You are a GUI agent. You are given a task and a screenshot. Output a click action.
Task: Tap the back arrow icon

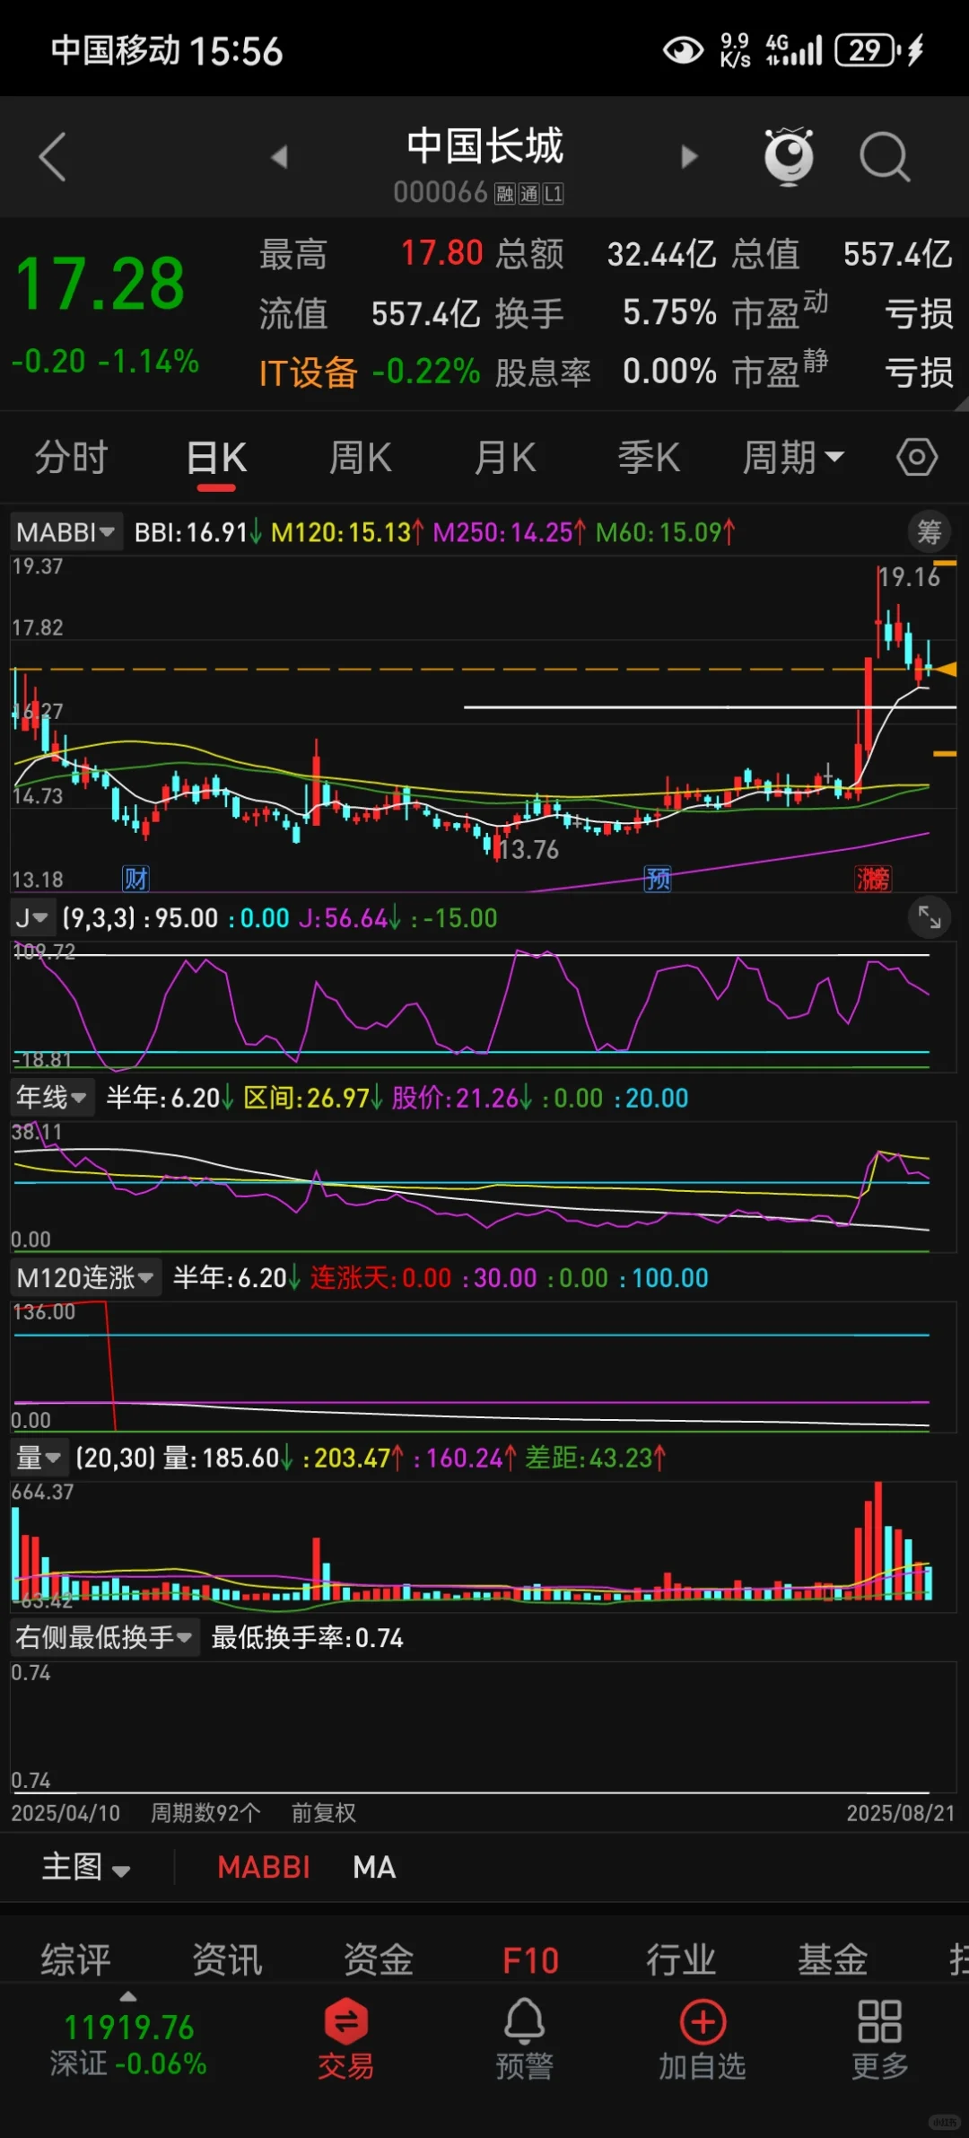tap(52, 157)
